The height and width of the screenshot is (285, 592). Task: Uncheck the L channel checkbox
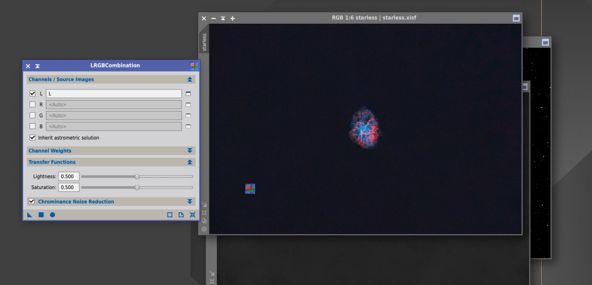coord(32,94)
